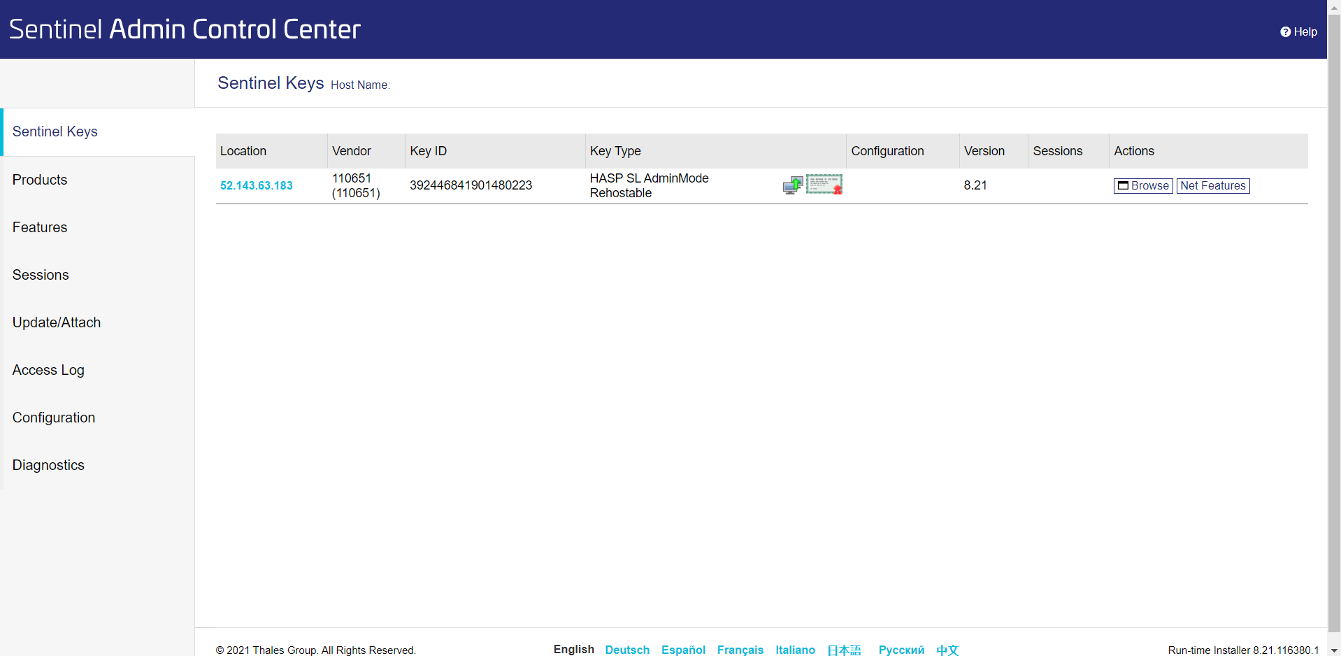The width and height of the screenshot is (1341, 656).
Task: Click the license certificate icon in Key Type
Action: click(x=824, y=185)
